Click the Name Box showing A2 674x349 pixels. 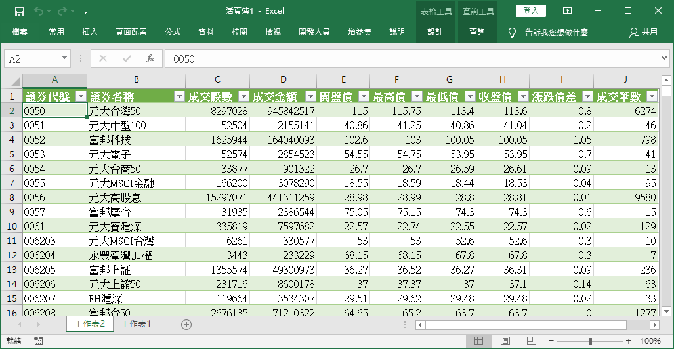coord(32,59)
